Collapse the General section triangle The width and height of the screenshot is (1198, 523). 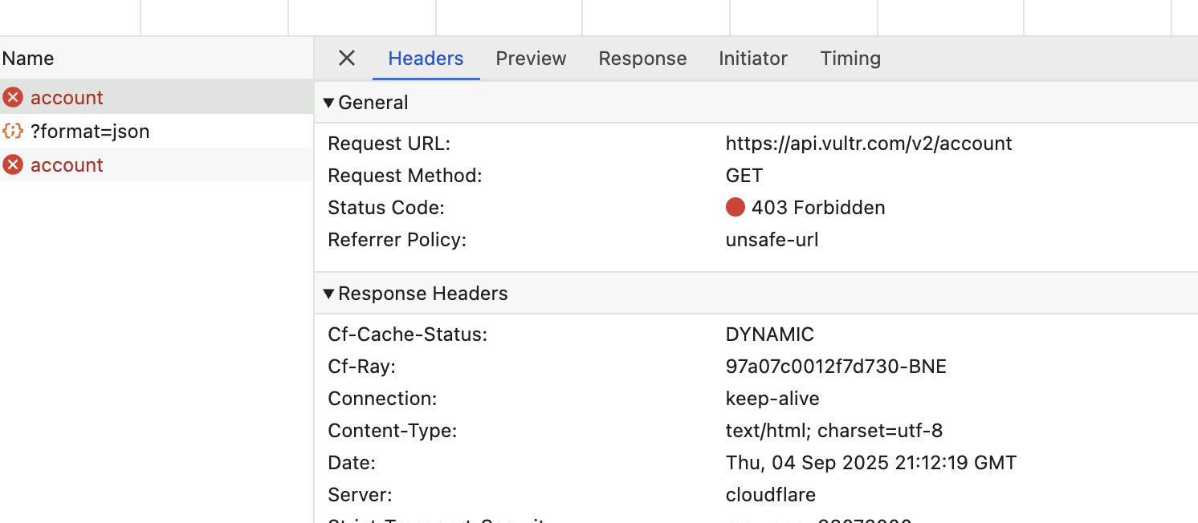click(x=328, y=103)
